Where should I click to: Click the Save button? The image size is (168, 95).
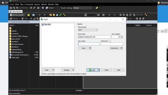pyautogui.click(x=83, y=48)
